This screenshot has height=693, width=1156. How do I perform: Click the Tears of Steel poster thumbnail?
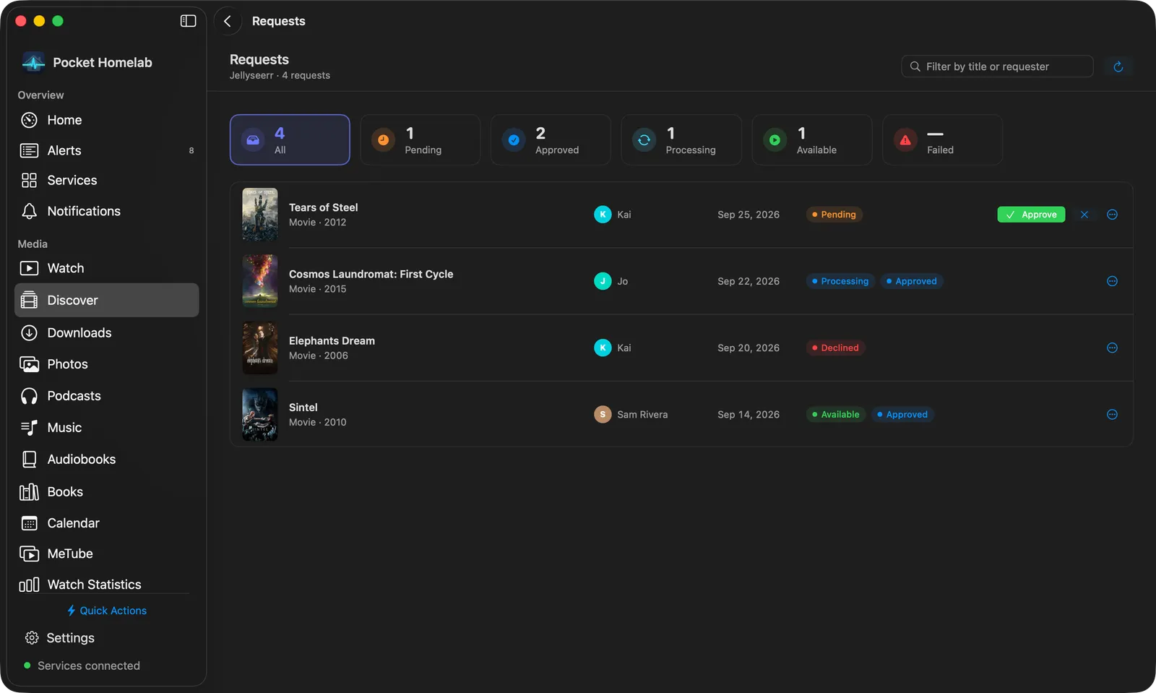[x=260, y=215]
